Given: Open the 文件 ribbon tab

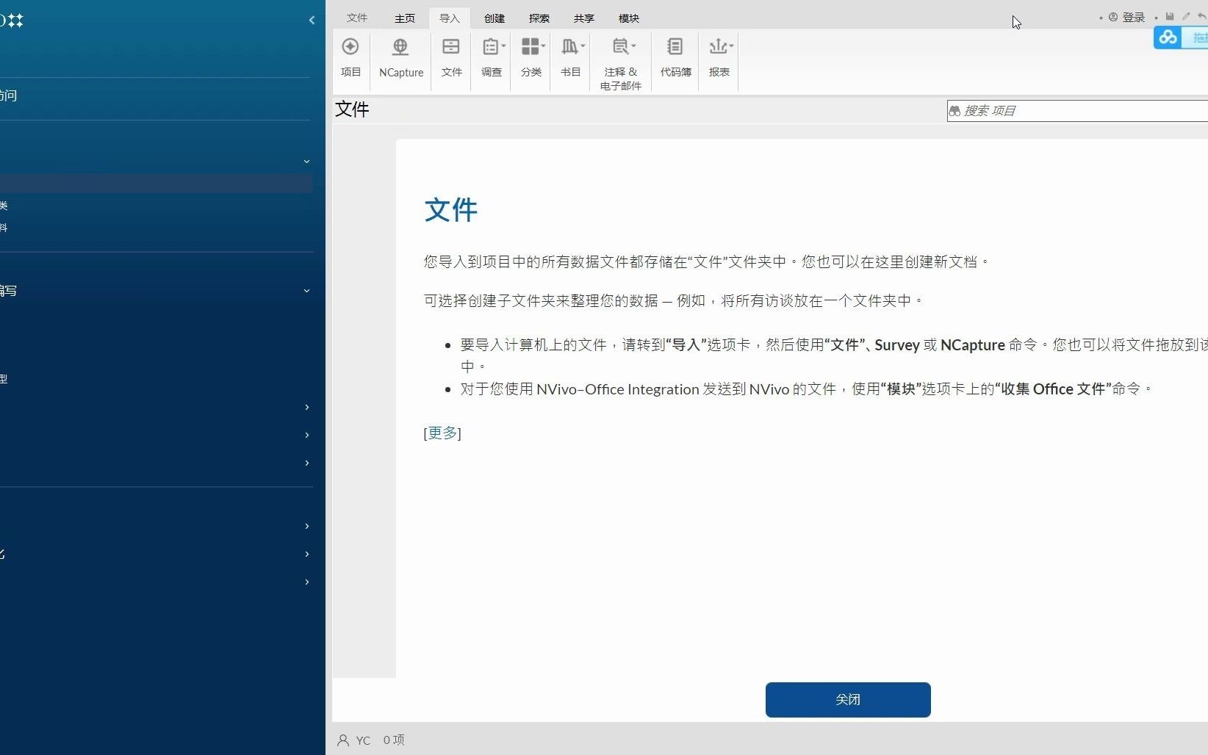Looking at the screenshot, I should click(357, 18).
